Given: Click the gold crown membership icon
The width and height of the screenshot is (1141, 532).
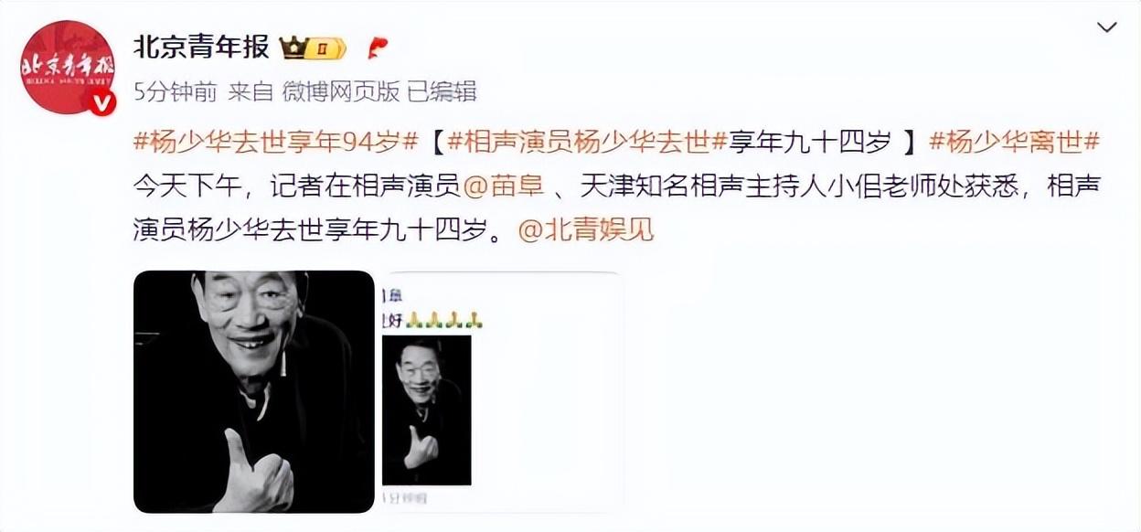Looking at the screenshot, I should pos(293,47).
